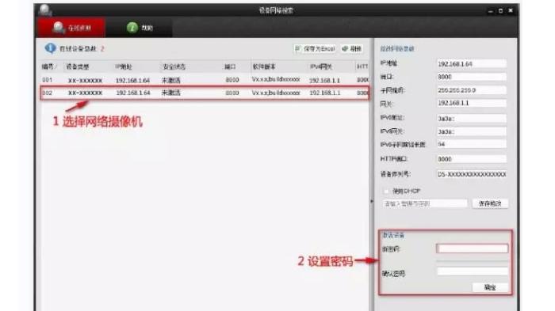Image resolution: width=555 pixels, height=311 pixels.
Task: Edit the IPv6网关 field
Action: coord(471,131)
